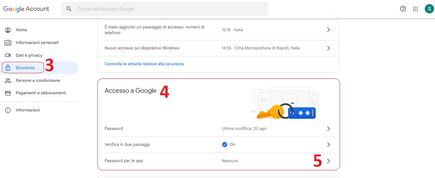Open Password per le app chevron

[328, 161]
